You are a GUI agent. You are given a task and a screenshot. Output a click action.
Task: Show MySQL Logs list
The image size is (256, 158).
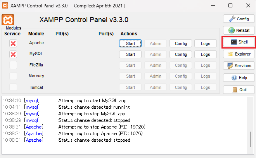point(205,54)
